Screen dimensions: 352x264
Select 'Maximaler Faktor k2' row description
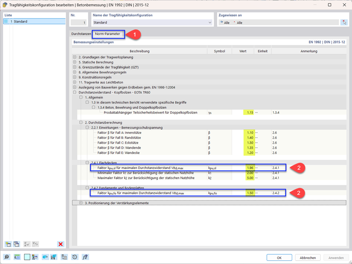146,178
